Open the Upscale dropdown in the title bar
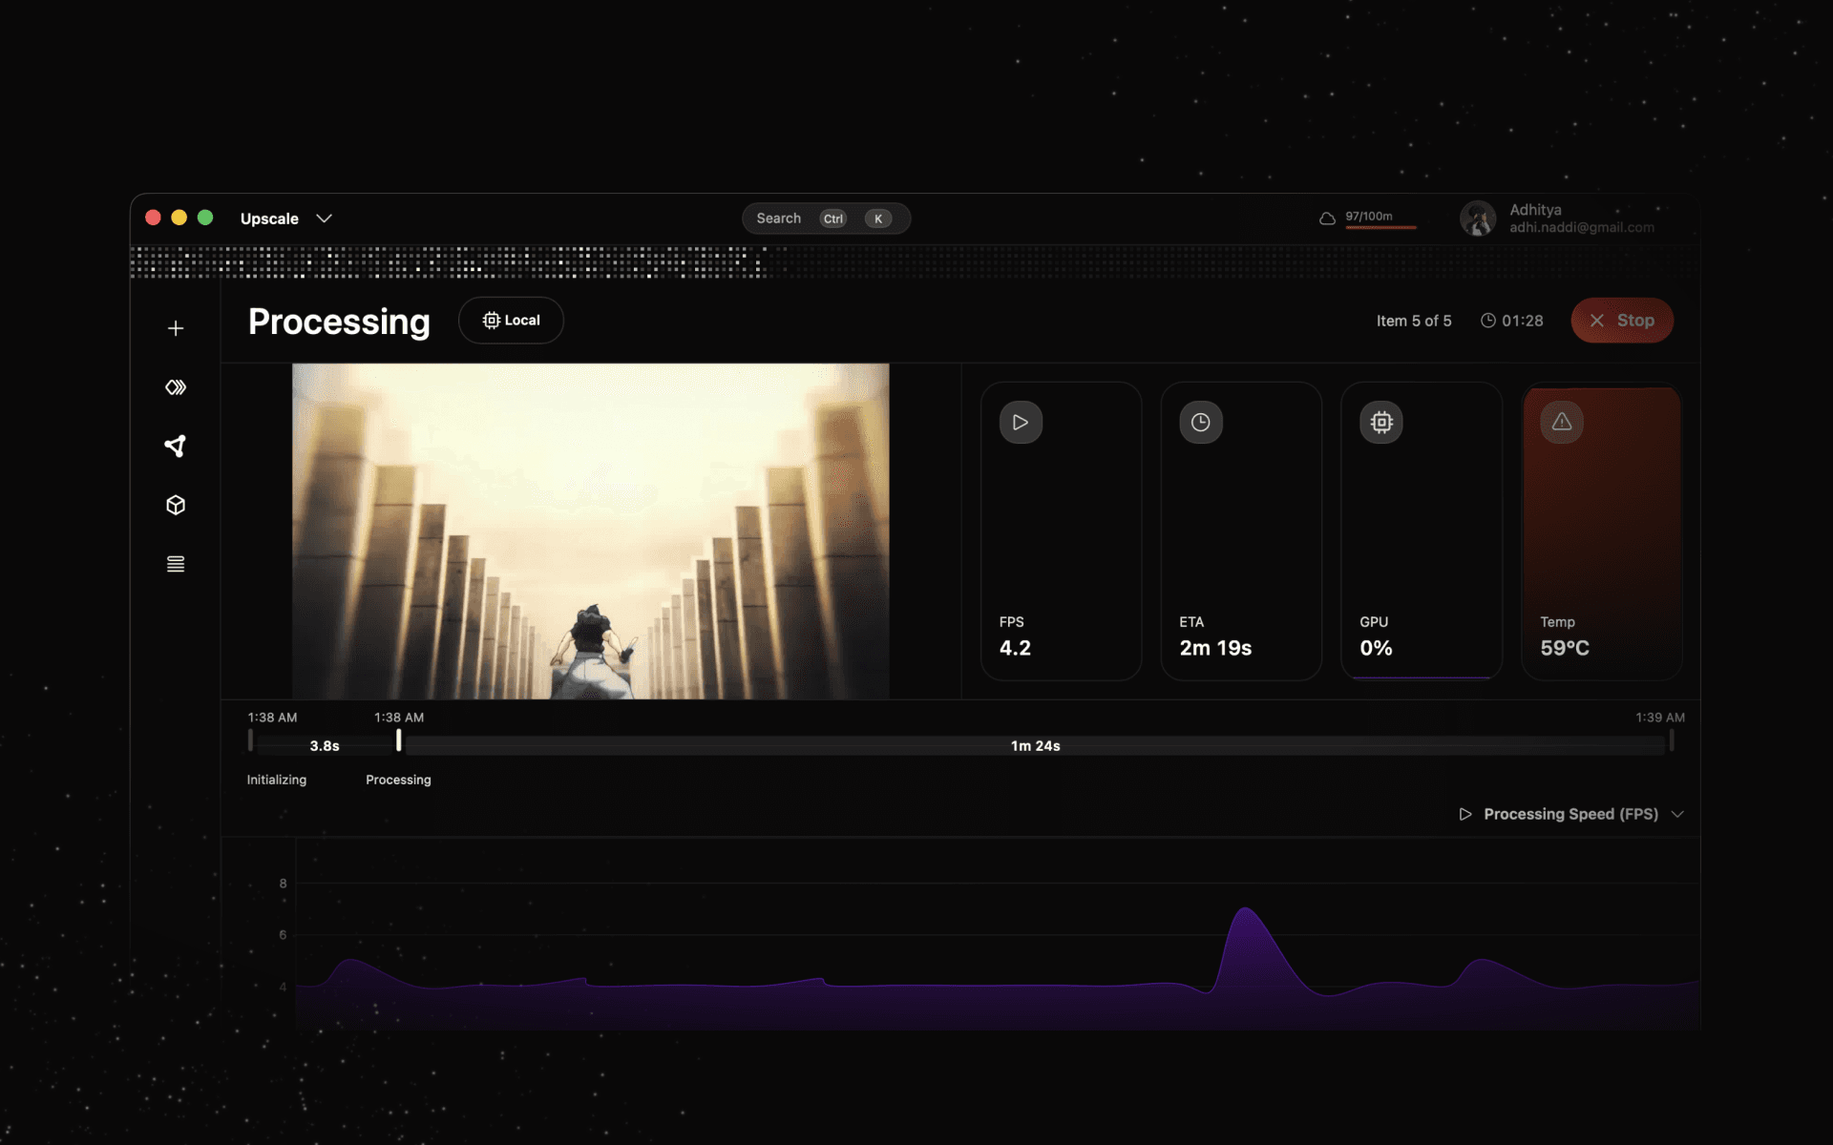The width and height of the screenshot is (1833, 1145). click(x=286, y=218)
